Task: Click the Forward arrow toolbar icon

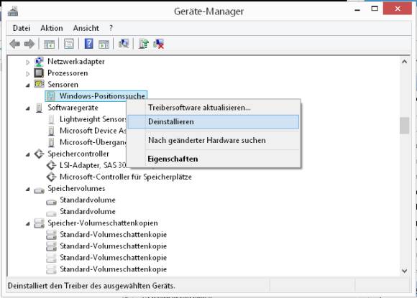Action: 29,44
